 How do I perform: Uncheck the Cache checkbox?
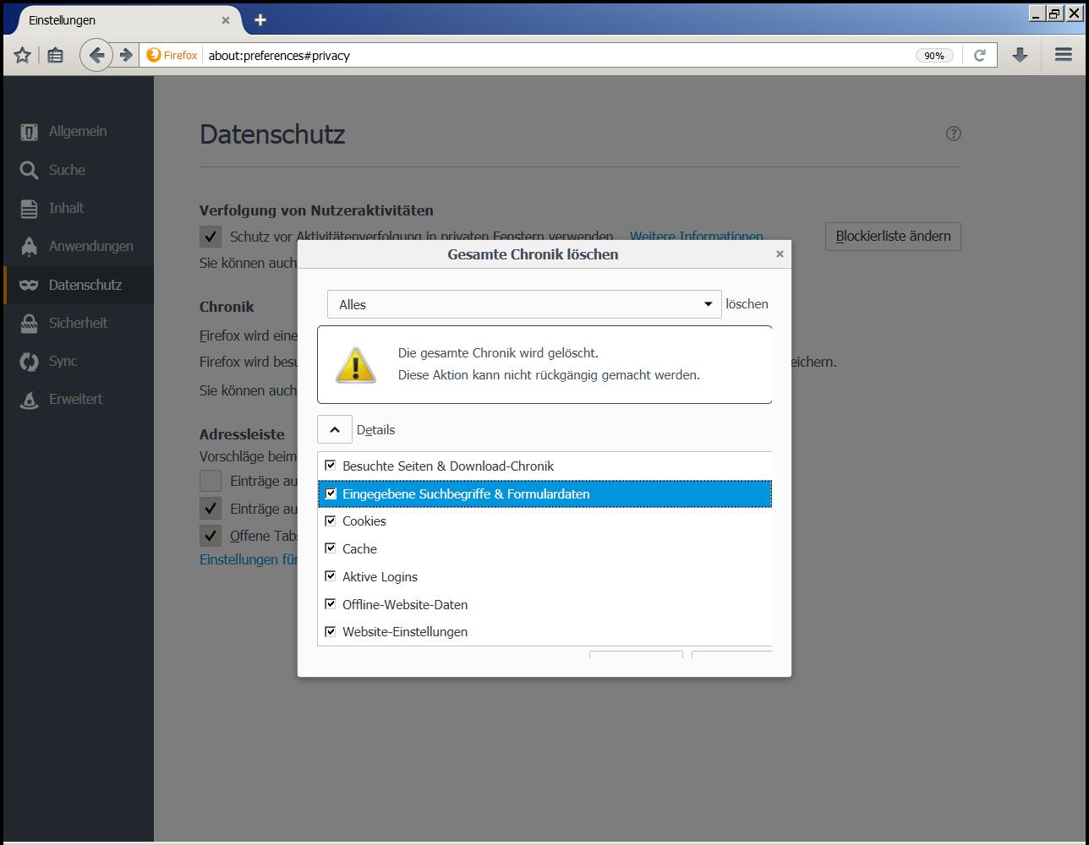[331, 548]
